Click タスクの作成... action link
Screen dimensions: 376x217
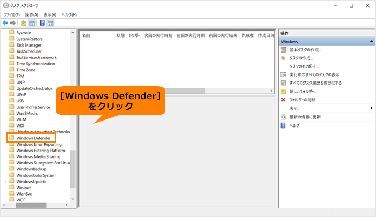pos(301,58)
